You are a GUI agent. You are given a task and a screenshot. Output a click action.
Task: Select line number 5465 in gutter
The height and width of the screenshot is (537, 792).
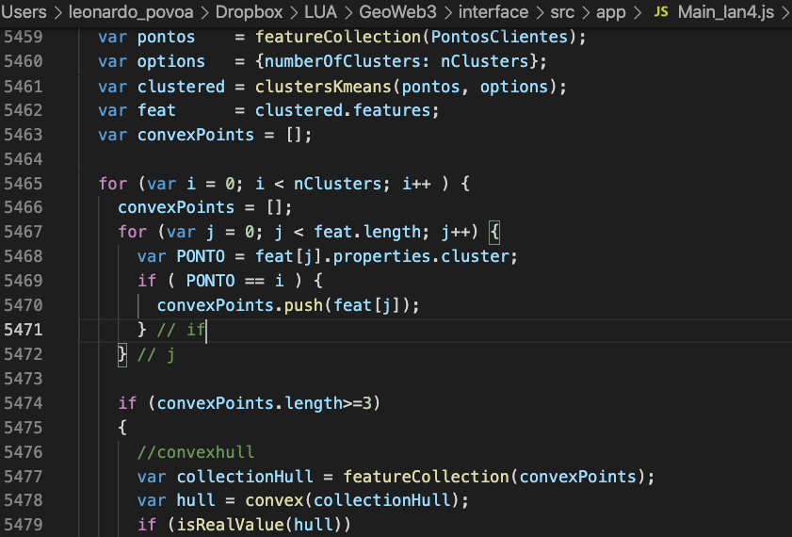click(36, 183)
